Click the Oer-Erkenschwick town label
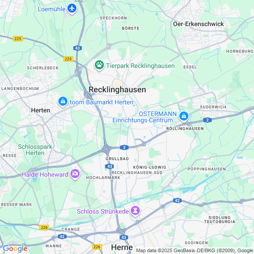Screen dimensions: 254x254 click(198, 24)
